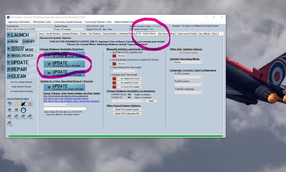Screen dimensions: 286x172
Task: Open the Community Youtube Channels menu
Action: pyautogui.click(x=68, y=22)
